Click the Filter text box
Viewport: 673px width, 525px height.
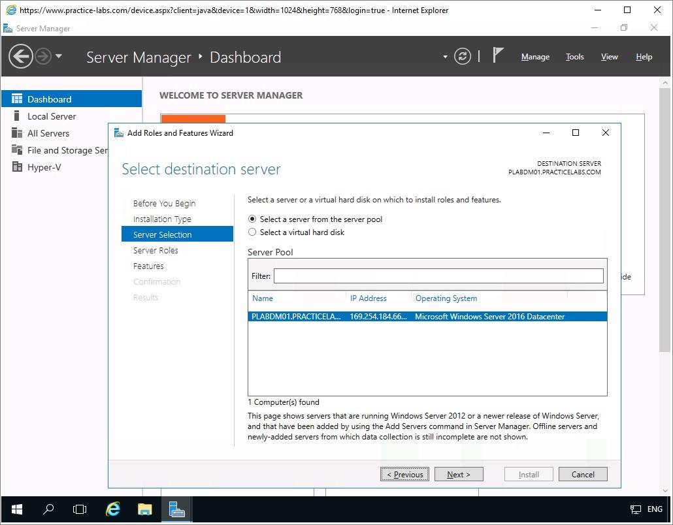(x=438, y=276)
